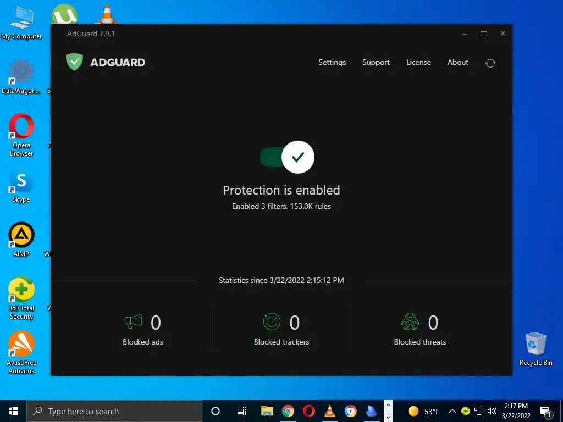Open File Explorer from the taskbar
The image size is (563, 422).
[267, 411]
